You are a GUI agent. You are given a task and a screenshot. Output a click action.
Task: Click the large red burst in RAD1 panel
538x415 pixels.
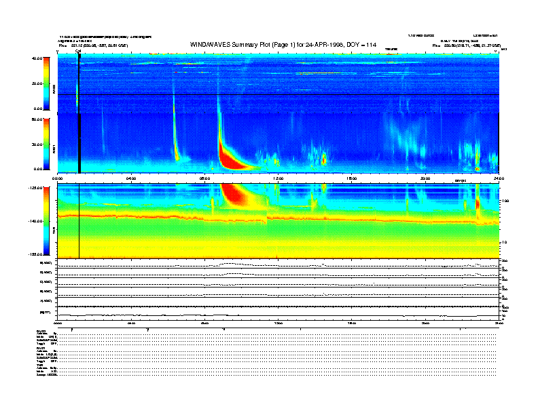click(230, 159)
